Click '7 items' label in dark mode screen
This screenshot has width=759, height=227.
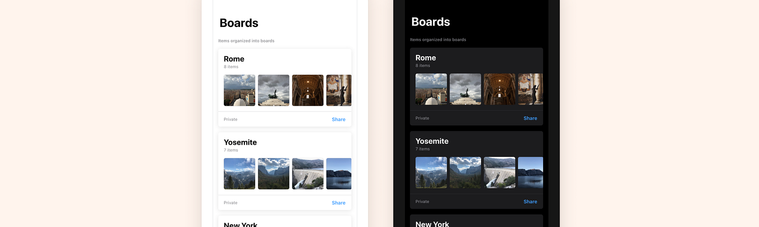point(423,149)
